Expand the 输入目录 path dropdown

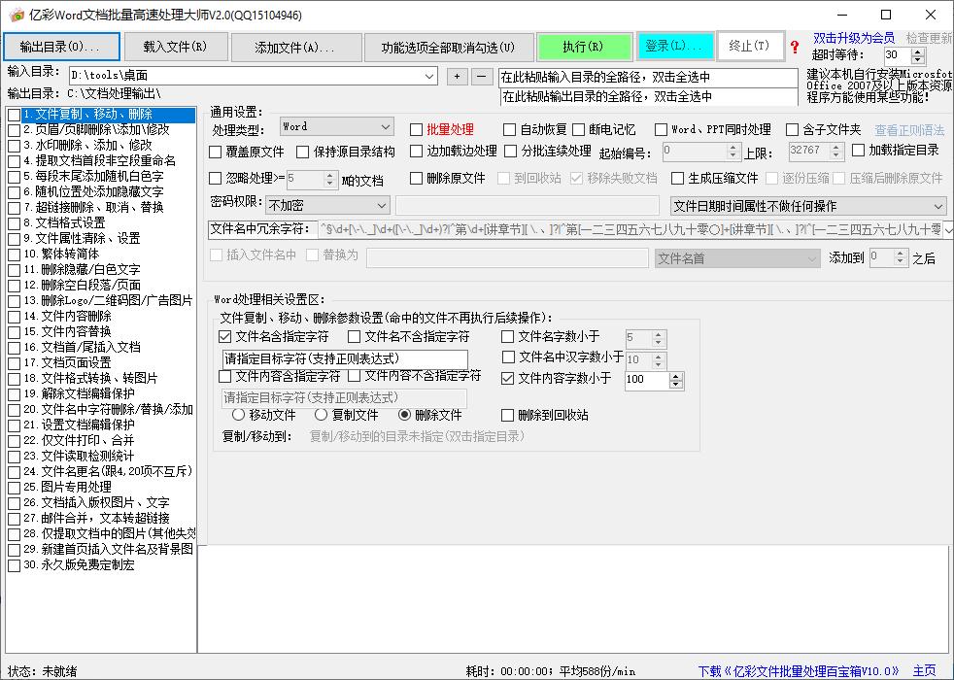tap(429, 76)
